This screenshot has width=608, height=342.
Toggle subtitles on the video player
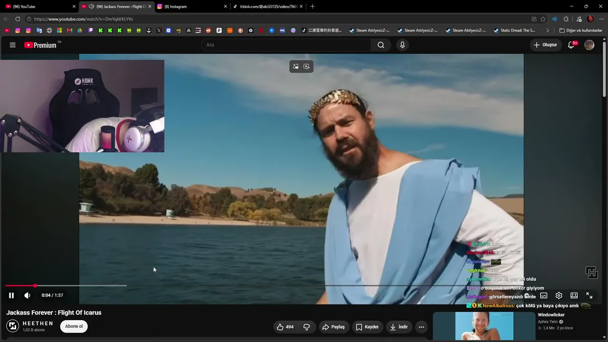[544, 295]
